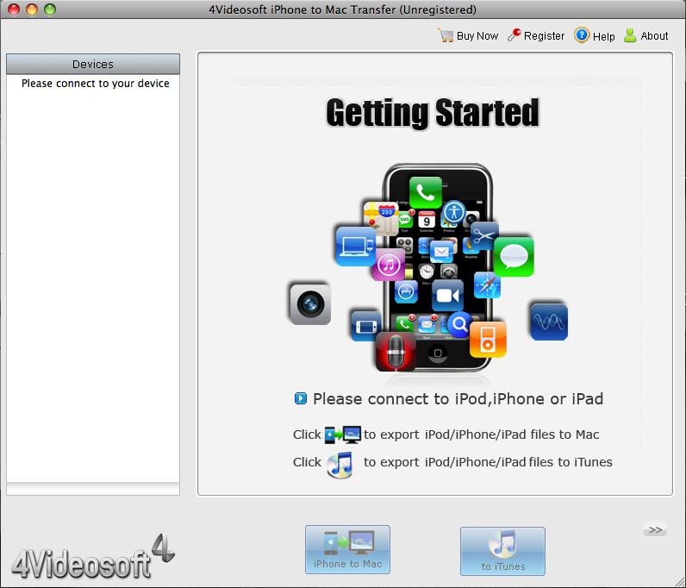The width and height of the screenshot is (686, 588).
Task: Click the green Phone app icon on the iPhone
Action: click(x=425, y=192)
